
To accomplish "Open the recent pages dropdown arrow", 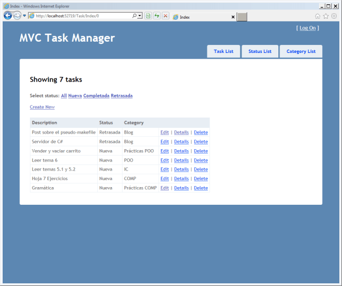I will [x=25, y=16].
